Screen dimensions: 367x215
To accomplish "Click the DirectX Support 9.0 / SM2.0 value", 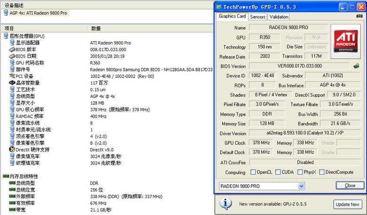I will click(344, 94).
